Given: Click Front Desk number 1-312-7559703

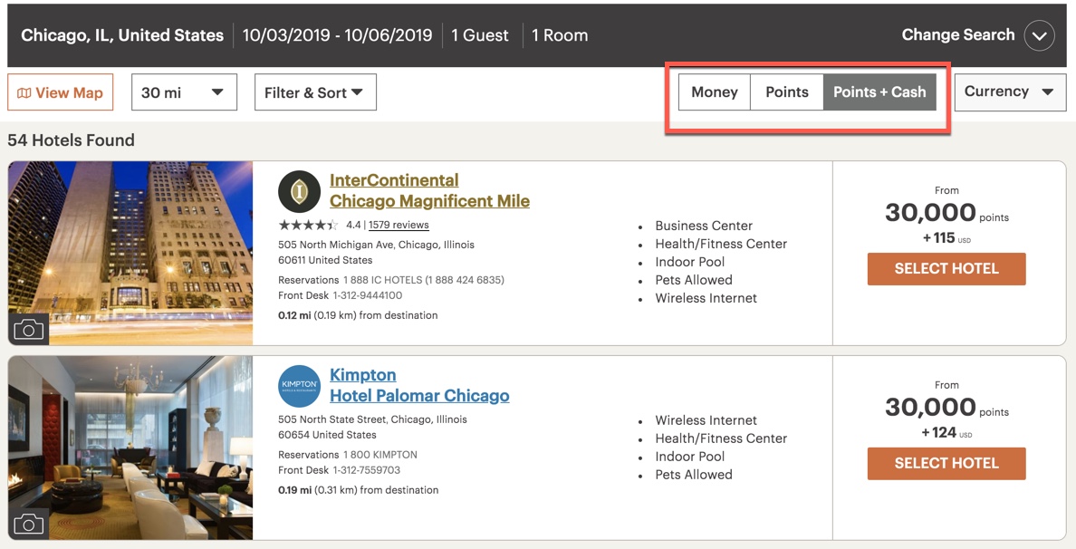Looking at the screenshot, I should tap(367, 471).
